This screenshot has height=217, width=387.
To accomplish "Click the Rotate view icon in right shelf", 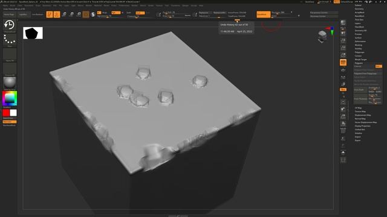I will (343, 124).
